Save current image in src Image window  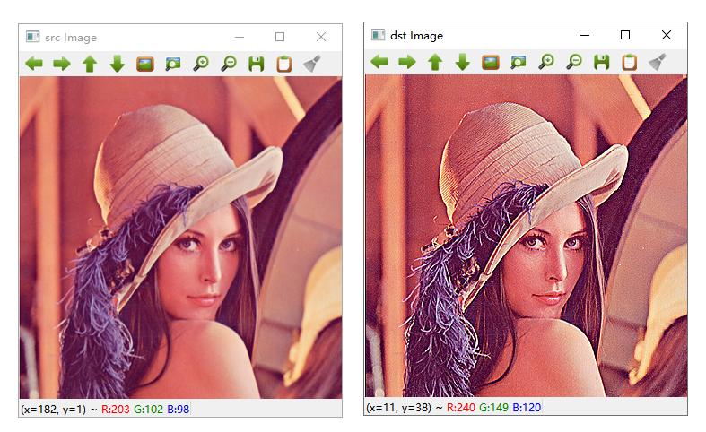[257, 64]
